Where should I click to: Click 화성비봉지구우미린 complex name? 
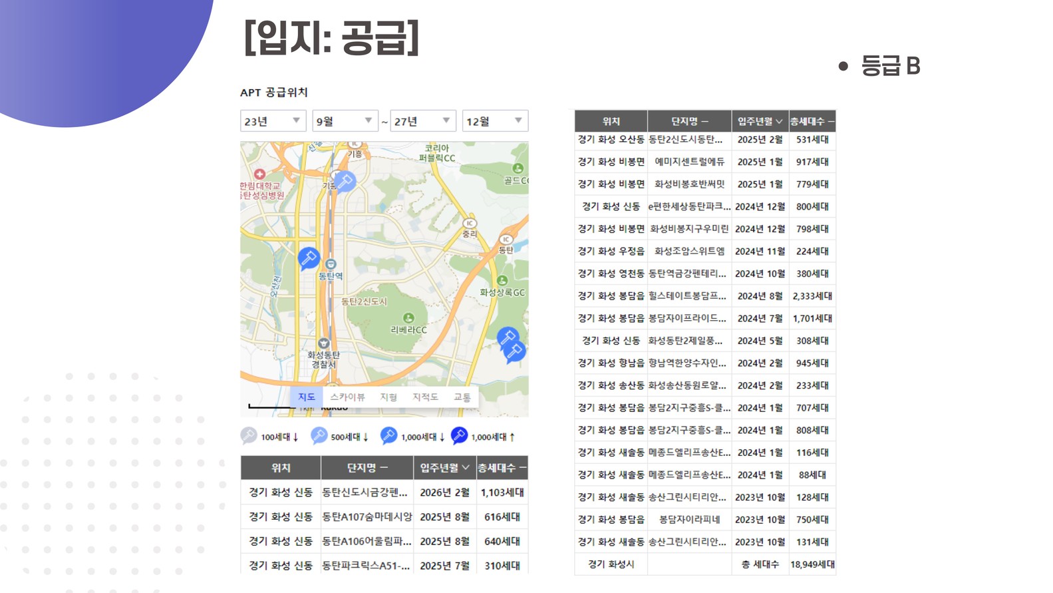pyautogui.click(x=690, y=229)
